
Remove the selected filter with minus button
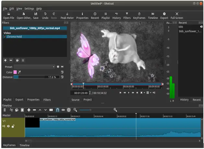click(x=11, y=60)
